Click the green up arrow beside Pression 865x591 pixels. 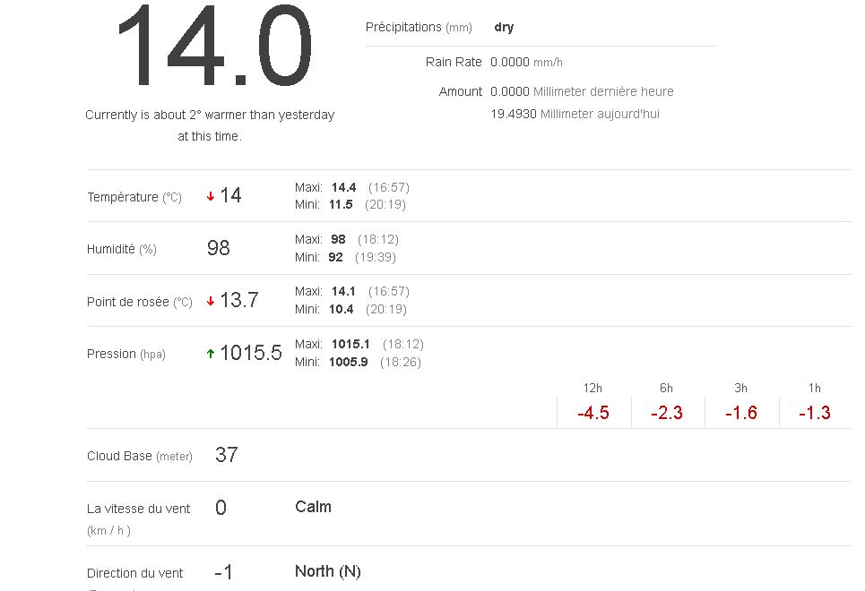pos(211,354)
